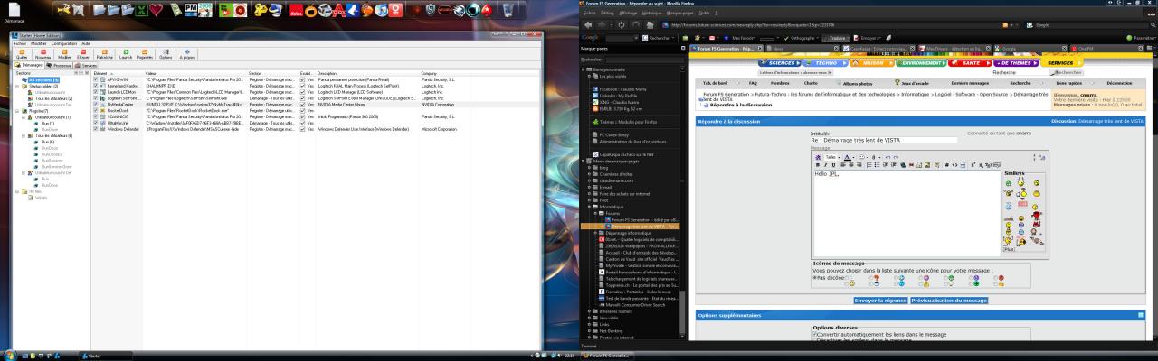The height and width of the screenshot is (361, 1158).
Task: Click the Underline icon in message editor
Action: (x=833, y=165)
